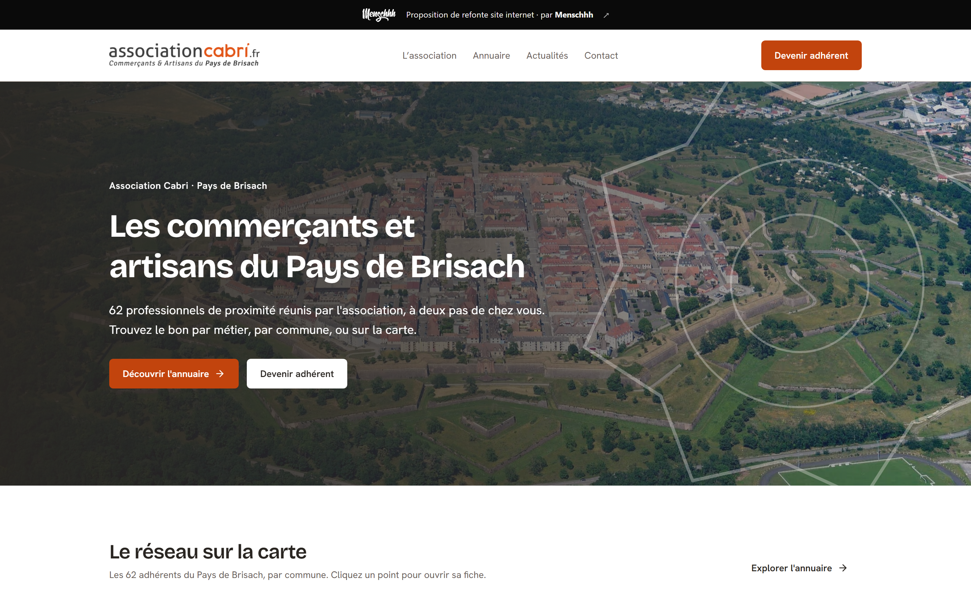Open the external link arrow beside Menschhh
Image resolution: width=971 pixels, height=607 pixels.
pyautogui.click(x=606, y=15)
